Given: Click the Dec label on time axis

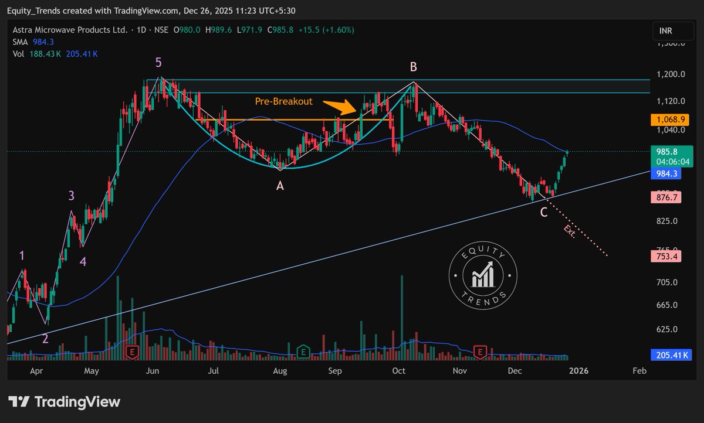Looking at the screenshot, I should coord(515,371).
